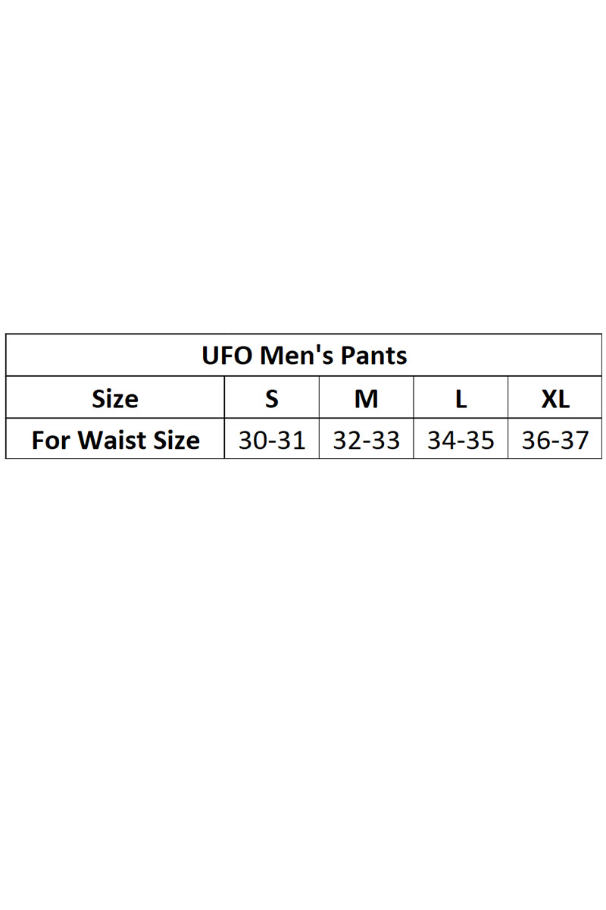Click the S size column header

point(272,397)
